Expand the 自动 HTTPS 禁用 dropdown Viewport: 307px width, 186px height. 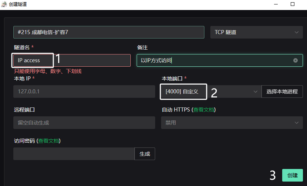(x=232, y=123)
